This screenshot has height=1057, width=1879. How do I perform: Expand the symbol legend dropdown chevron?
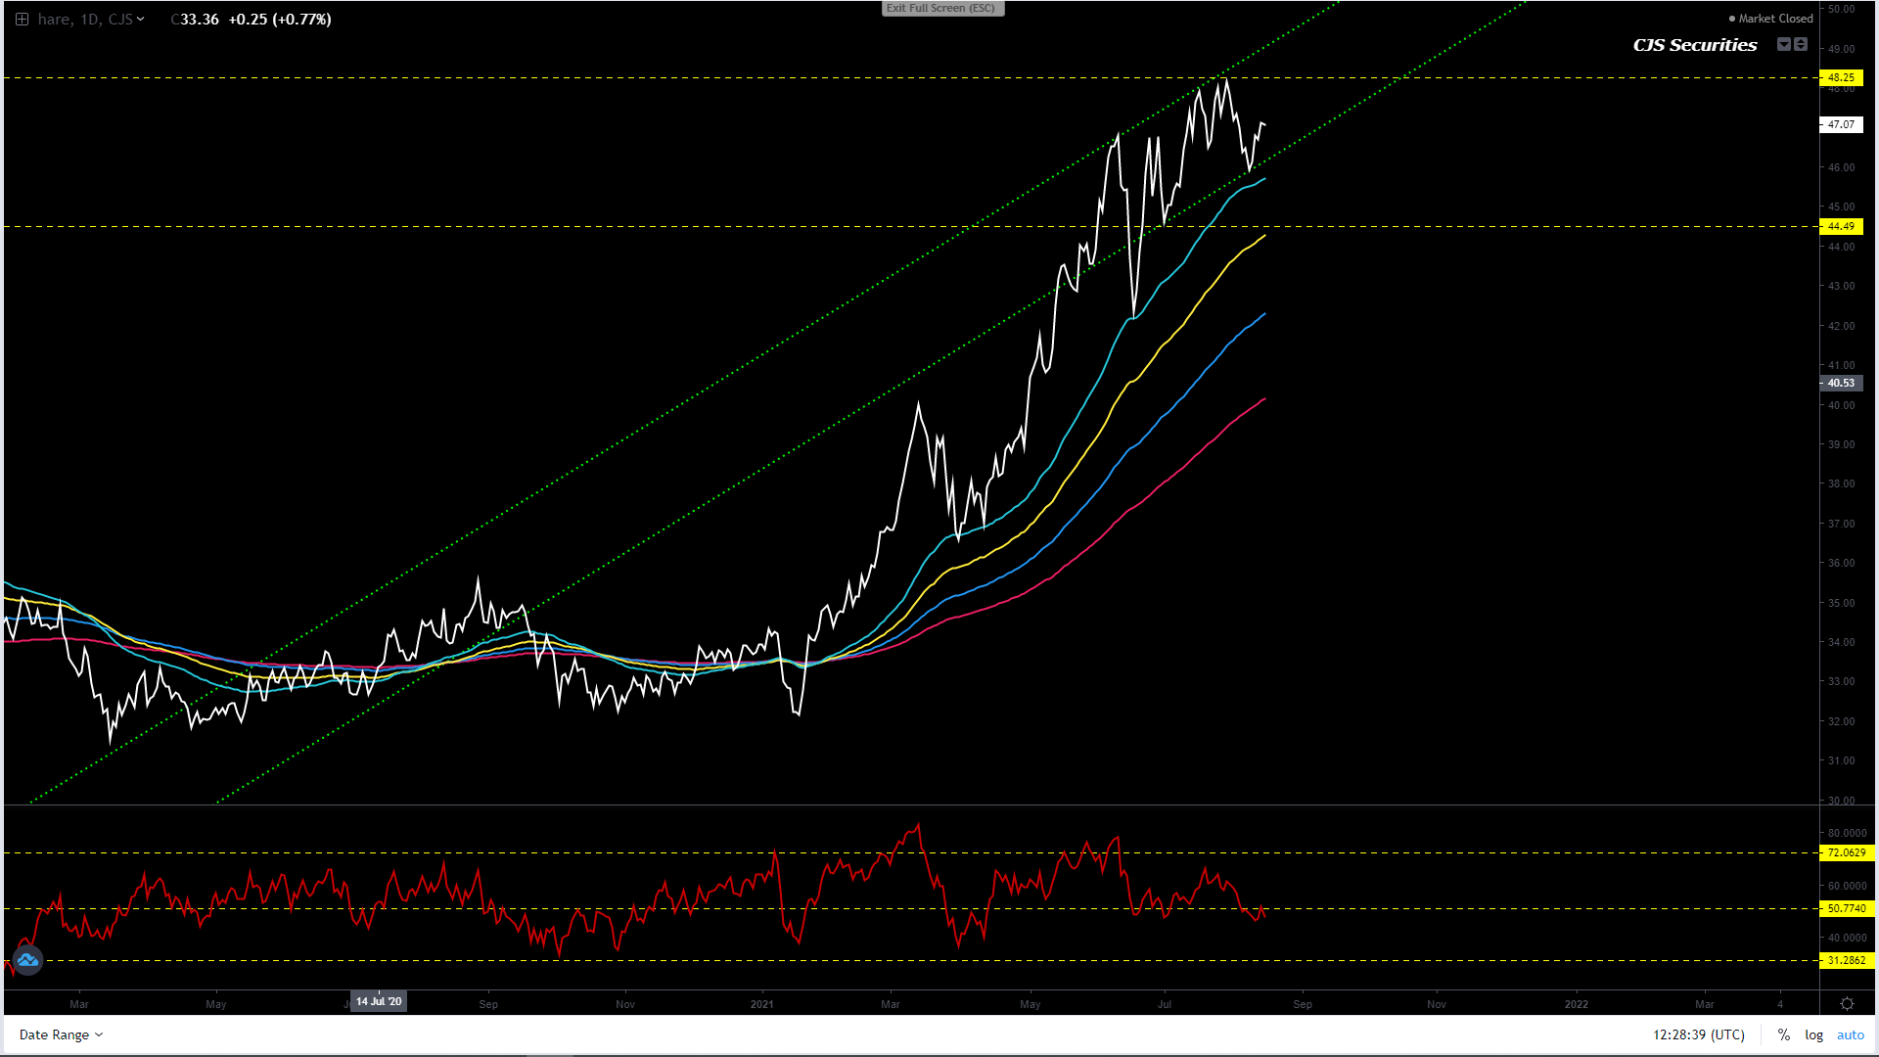coord(141,20)
